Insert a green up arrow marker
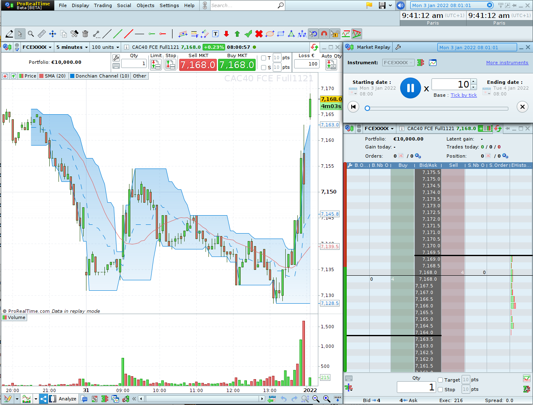Viewport: 533px width, 405px height. tap(237, 34)
